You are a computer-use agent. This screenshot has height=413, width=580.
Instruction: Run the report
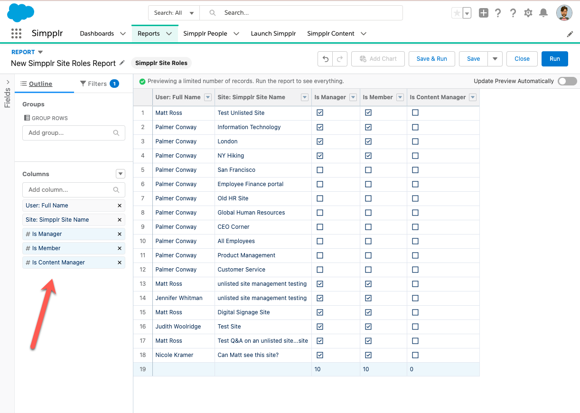click(x=555, y=59)
